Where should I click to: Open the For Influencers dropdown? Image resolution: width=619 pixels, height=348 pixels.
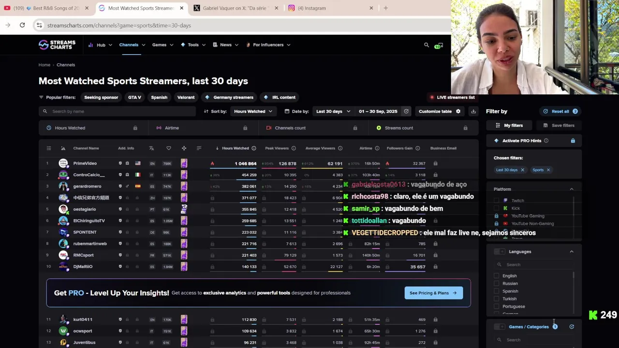[268, 45]
